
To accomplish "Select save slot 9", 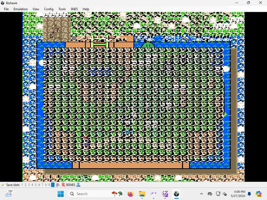I will (x=49, y=185).
